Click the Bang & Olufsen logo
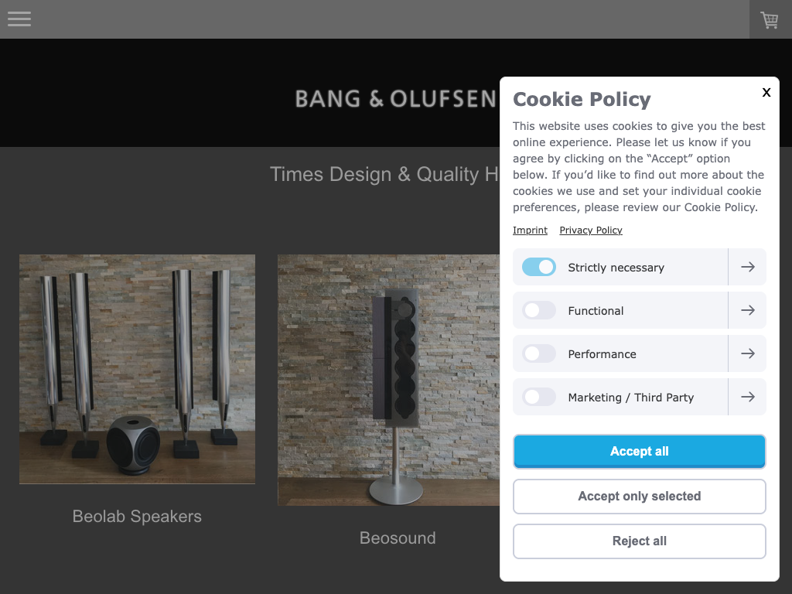 click(x=395, y=99)
